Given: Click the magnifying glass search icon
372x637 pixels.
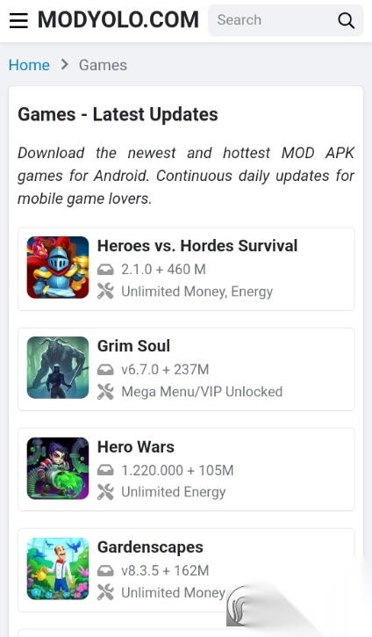Looking at the screenshot, I should point(346,20).
